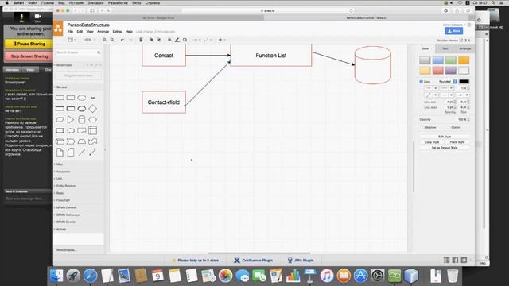Click More Shapes link

tap(66, 250)
